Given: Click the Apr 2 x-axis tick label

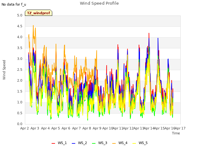Looking at the screenshot, I should 25,128.
